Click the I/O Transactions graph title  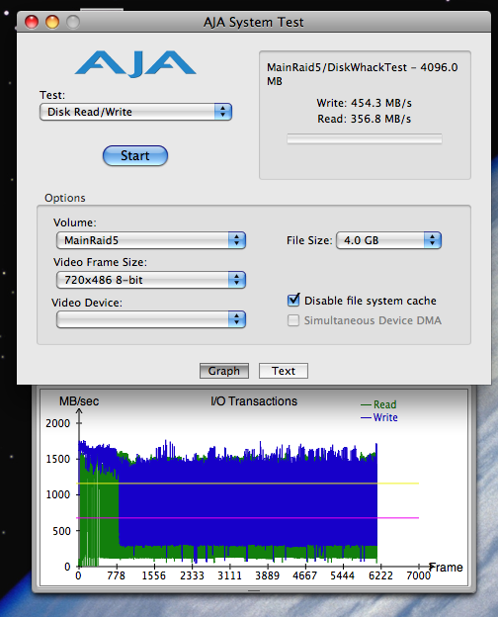254,401
